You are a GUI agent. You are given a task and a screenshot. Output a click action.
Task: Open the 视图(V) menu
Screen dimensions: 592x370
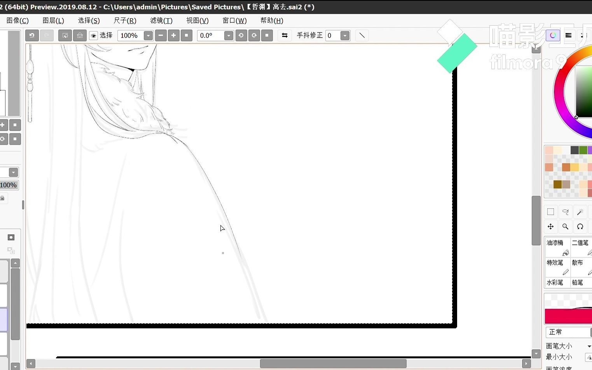(197, 21)
